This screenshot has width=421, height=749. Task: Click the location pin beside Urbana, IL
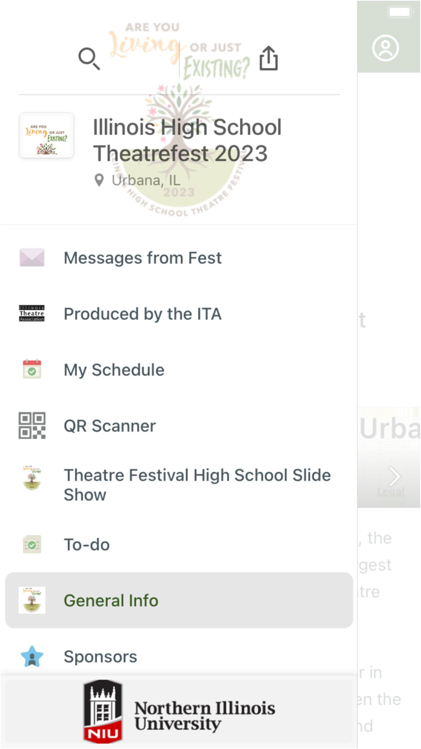click(x=99, y=179)
